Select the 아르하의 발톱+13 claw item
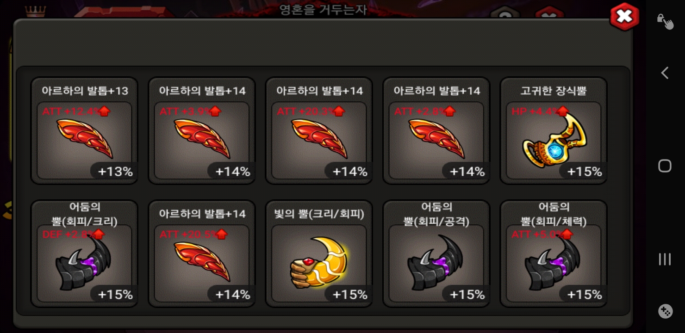 coord(85,131)
